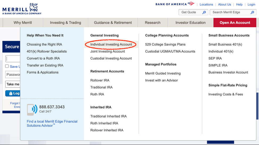Open Investing Costs & Fees
Image resolution: width=259 pixels, height=145 pixels.
pyautogui.click(x=226, y=94)
